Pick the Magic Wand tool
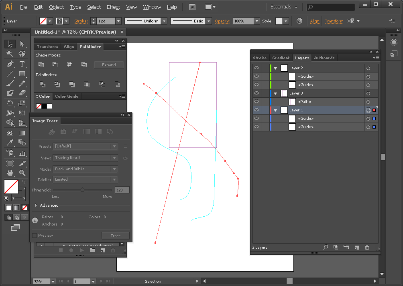Image resolution: width=403 pixels, height=286 pixels. click(x=10, y=54)
